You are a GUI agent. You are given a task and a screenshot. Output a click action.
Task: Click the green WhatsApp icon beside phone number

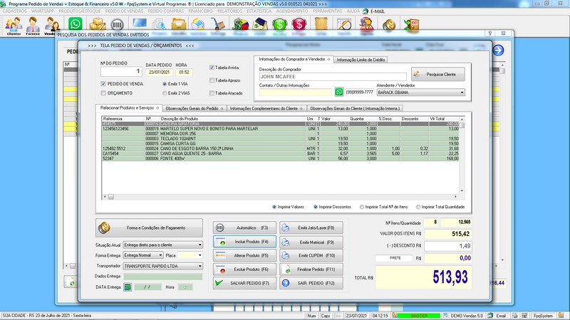[x=339, y=92]
